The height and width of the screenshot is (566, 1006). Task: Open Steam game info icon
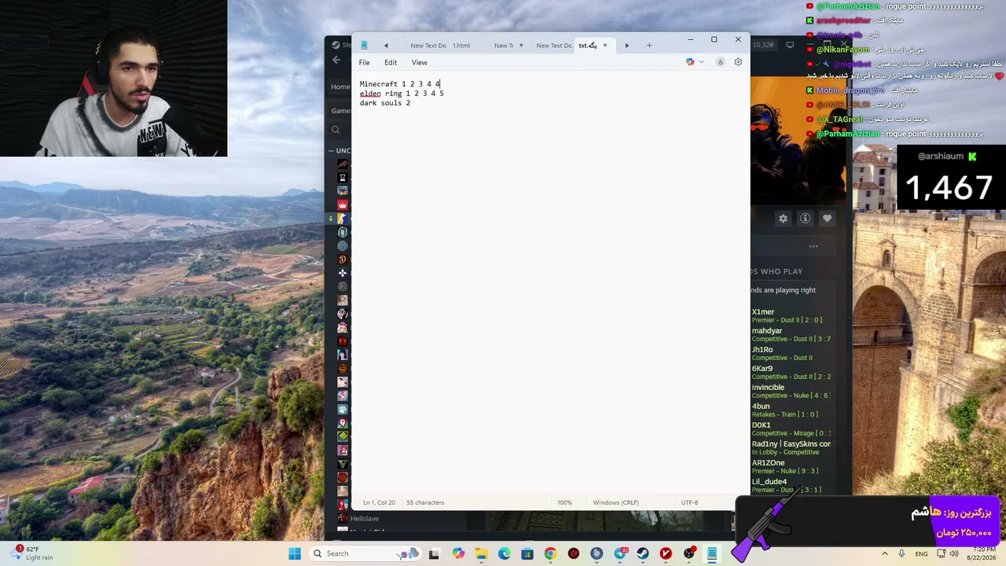click(x=805, y=219)
